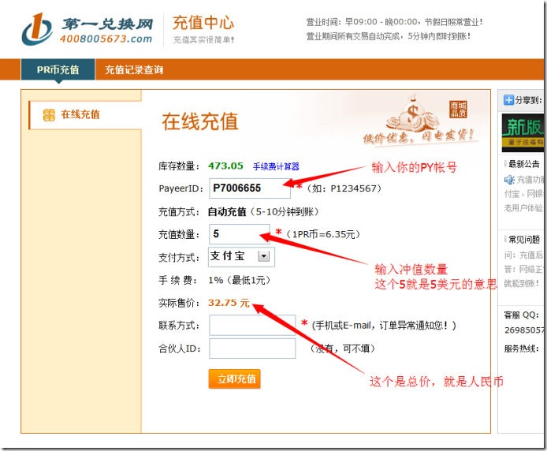Click the 常见问题 section heading

coord(527,239)
